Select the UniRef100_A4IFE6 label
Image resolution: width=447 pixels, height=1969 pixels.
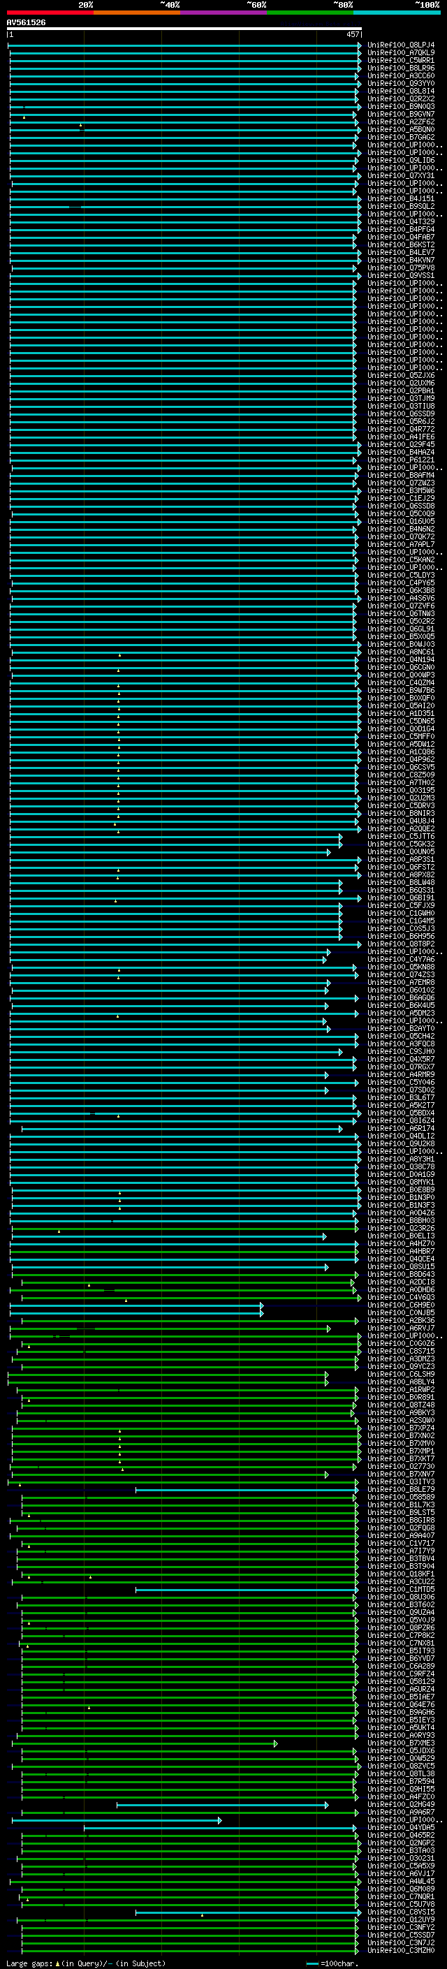401,437
